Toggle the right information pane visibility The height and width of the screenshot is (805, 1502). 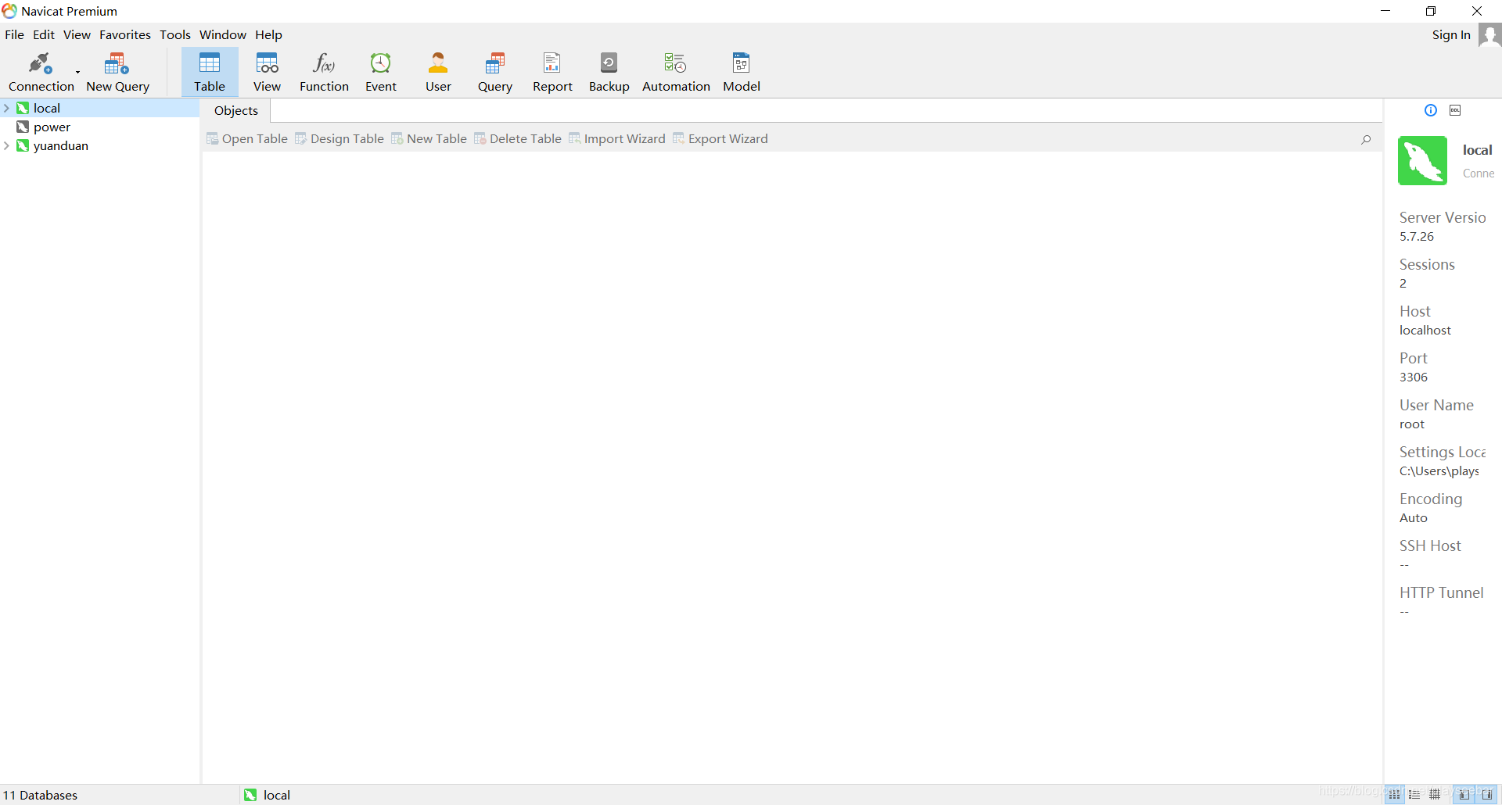(1487, 794)
